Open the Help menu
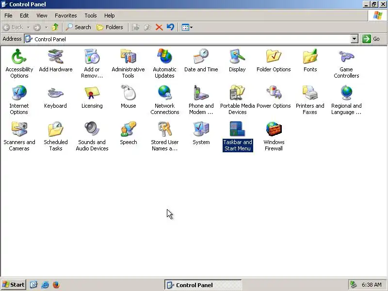This screenshot has height=291, width=388. [110, 16]
